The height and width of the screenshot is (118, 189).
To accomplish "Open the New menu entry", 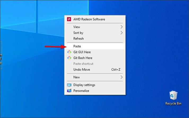I will [x=95, y=77].
